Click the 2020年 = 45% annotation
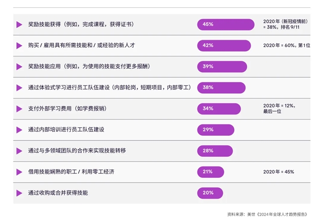 pos(279,172)
